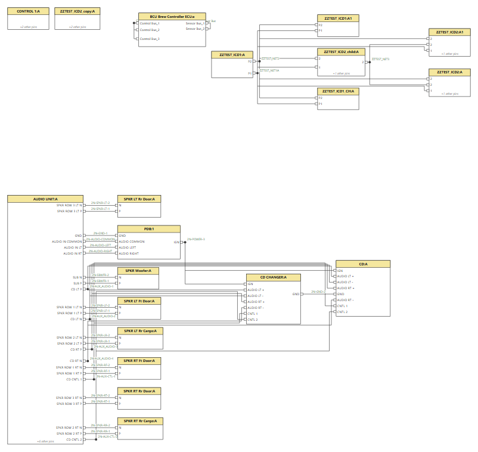Click the GND pin on CD:A
This screenshot has width=478, height=452.
tap(340, 294)
